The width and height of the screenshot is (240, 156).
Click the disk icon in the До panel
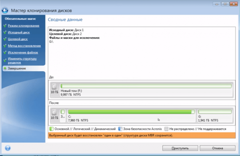click(x=54, y=86)
